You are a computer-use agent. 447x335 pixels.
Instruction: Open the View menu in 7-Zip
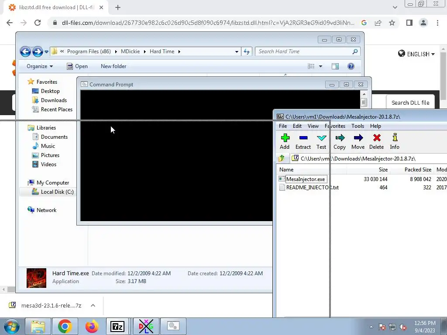click(313, 126)
